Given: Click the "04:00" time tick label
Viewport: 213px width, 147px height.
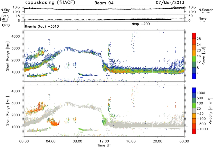Looking at the screenshot, I should (51, 141).
